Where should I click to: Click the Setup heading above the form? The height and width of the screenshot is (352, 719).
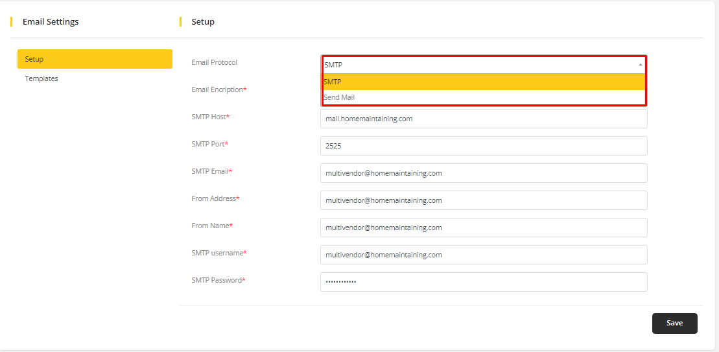(203, 21)
